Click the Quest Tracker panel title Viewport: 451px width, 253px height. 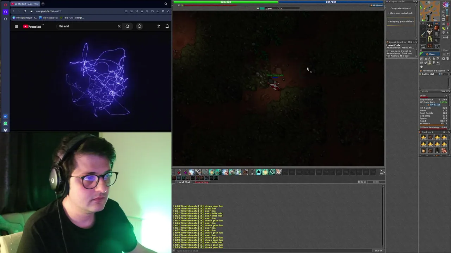(x=398, y=42)
